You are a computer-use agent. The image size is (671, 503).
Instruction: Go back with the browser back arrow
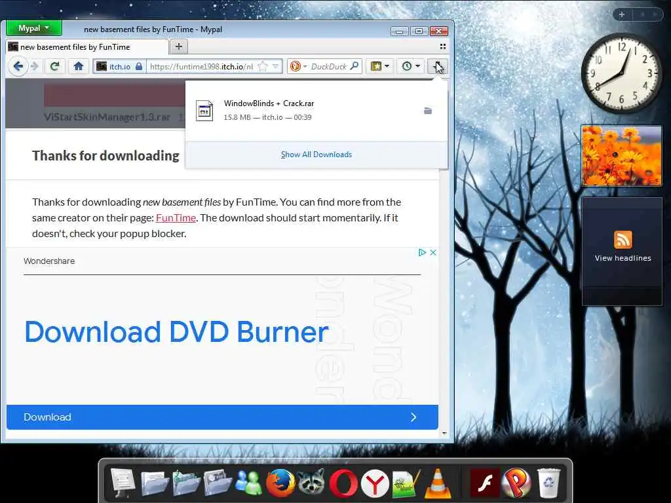(18, 66)
